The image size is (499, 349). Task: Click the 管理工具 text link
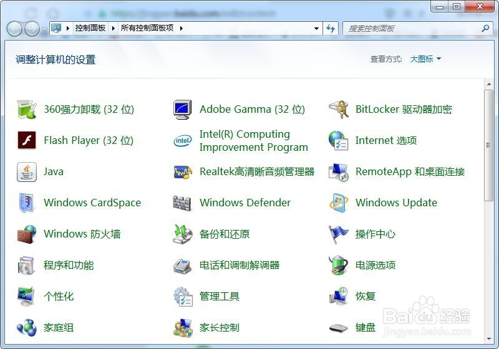[220, 296]
